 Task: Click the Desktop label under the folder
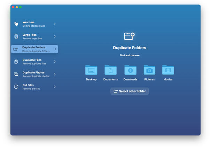click(91, 79)
